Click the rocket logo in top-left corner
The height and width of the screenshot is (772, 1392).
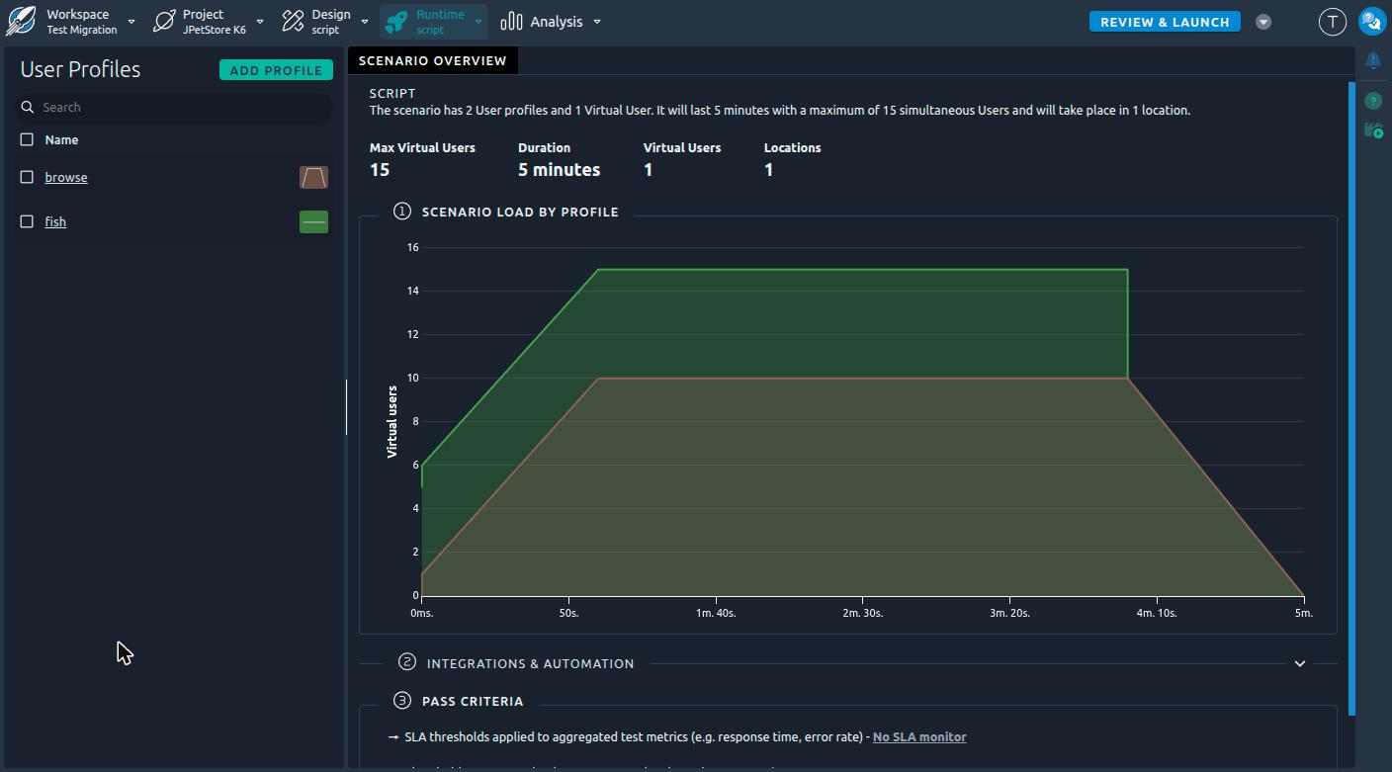click(x=21, y=21)
